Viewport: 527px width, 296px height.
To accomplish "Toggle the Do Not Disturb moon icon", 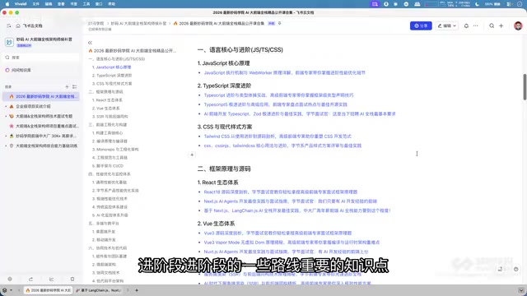I will tap(478, 4).
